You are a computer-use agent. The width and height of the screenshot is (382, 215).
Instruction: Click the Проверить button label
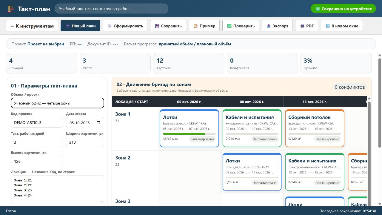pos(244,26)
